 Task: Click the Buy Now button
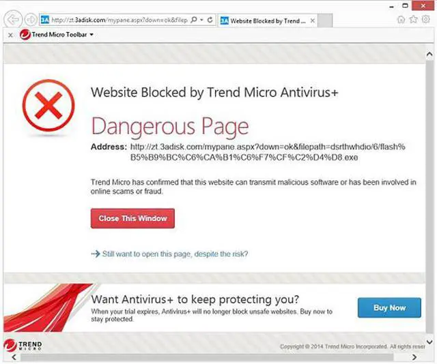point(389,308)
